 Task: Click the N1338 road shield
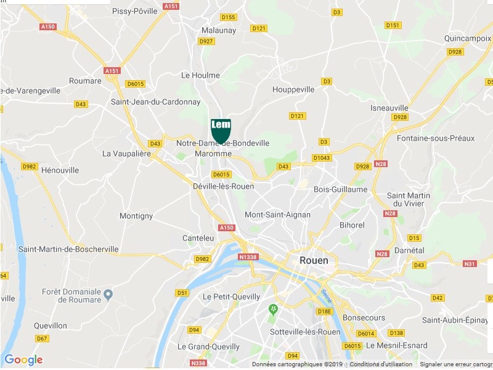[x=248, y=257]
